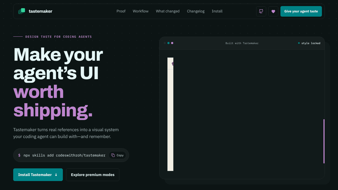Viewport: 338px width, 190px height.
Task: Click the Install Tastemaker button
Action: 38,175
